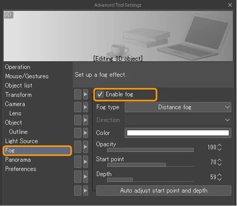Click the Start point value 70
Screen dimensions: 237x206
click(213, 162)
